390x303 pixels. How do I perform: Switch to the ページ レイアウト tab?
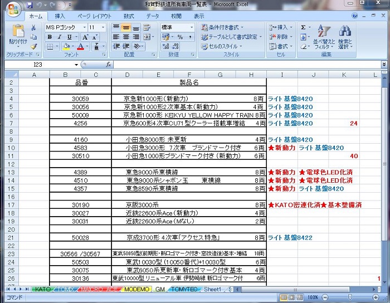tap(94, 16)
